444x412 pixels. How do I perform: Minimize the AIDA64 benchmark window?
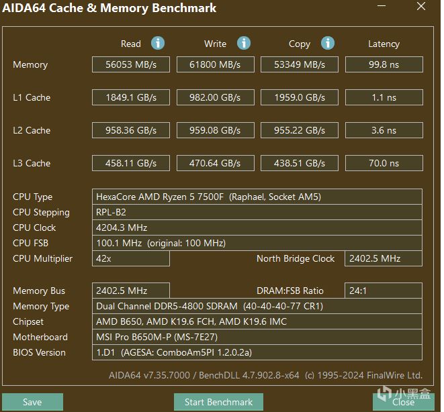point(382,6)
